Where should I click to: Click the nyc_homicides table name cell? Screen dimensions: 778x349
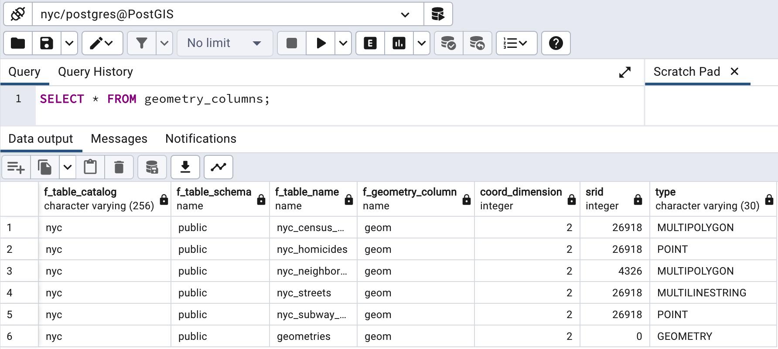[312, 249]
